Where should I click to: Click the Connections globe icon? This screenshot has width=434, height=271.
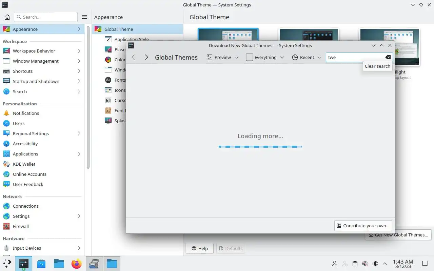[x=6, y=206]
